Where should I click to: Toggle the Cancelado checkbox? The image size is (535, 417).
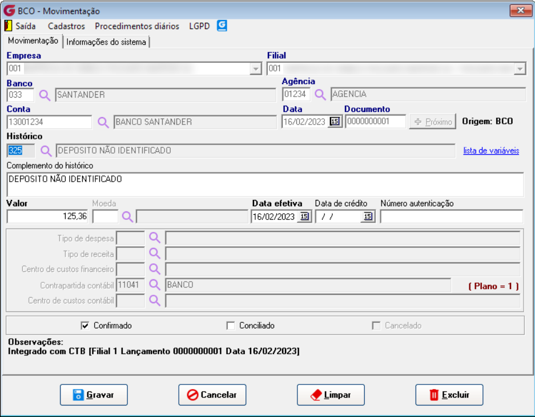(376, 326)
